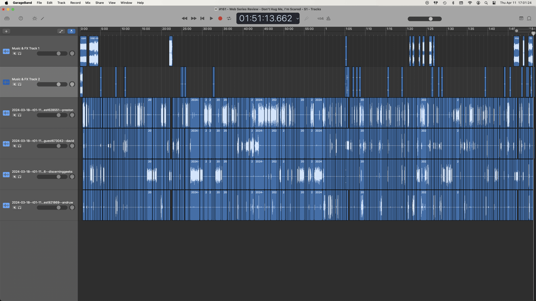Toggle the Cycle loop button
Image resolution: width=536 pixels, height=301 pixels.
pyautogui.click(x=229, y=18)
